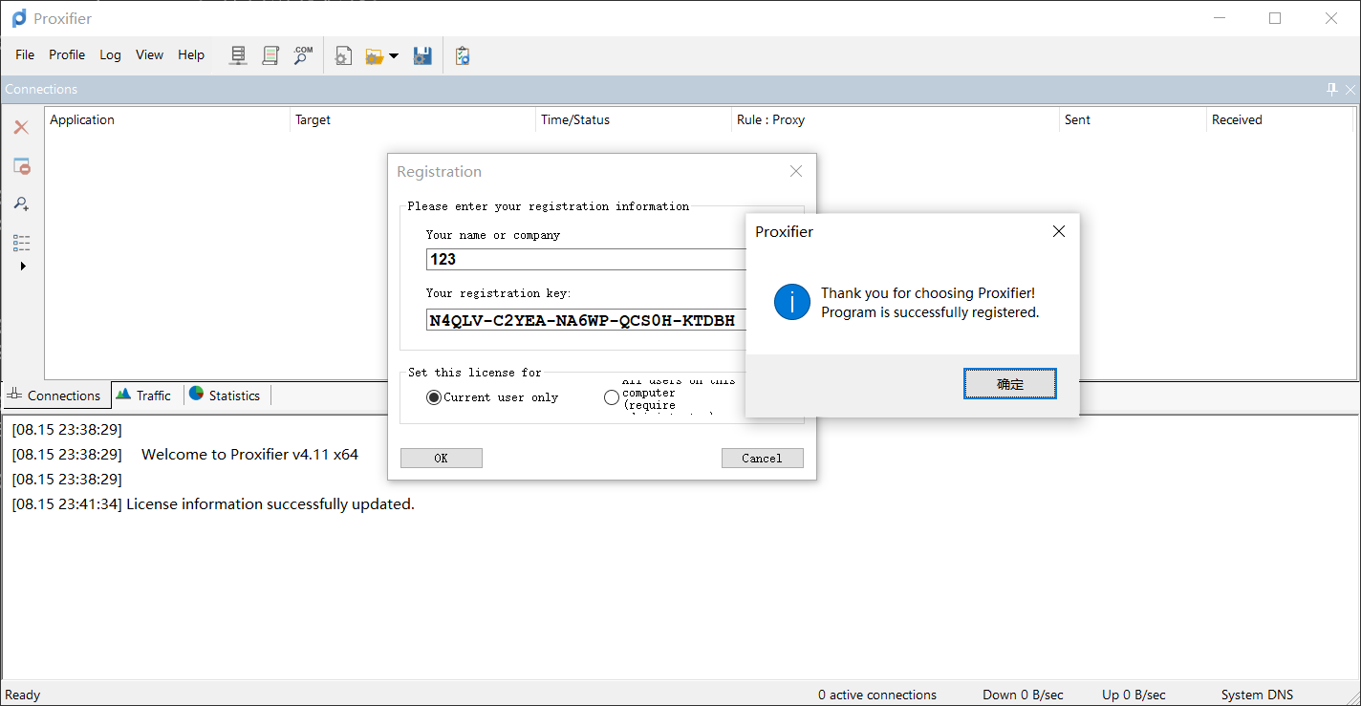Open the Proxy Checker clipboard icon
The image size is (1361, 706).
[463, 56]
